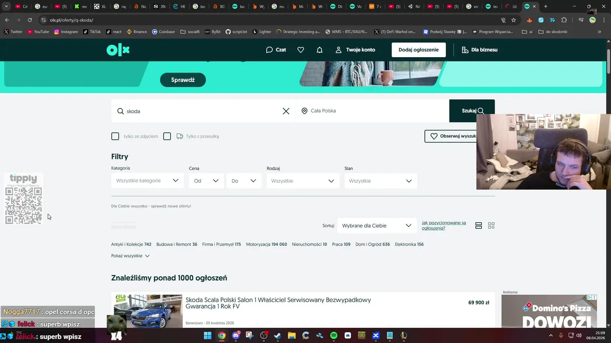This screenshot has width=611, height=343.
Task: Open Chrome from taskbar
Action: coord(221,335)
